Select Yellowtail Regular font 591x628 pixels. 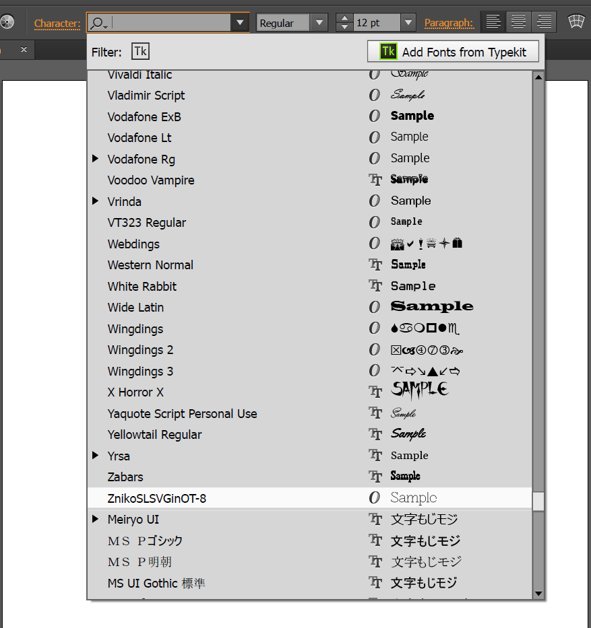pyautogui.click(x=309, y=435)
